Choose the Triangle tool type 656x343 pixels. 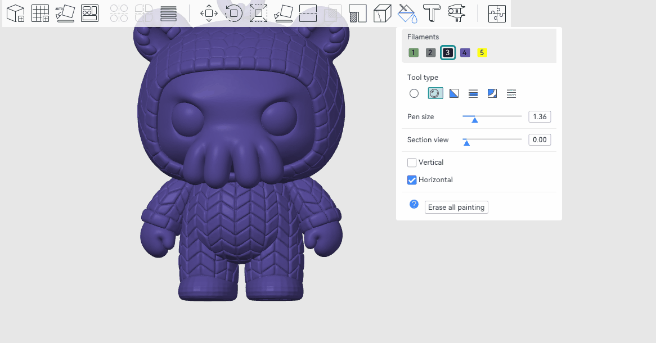click(454, 93)
